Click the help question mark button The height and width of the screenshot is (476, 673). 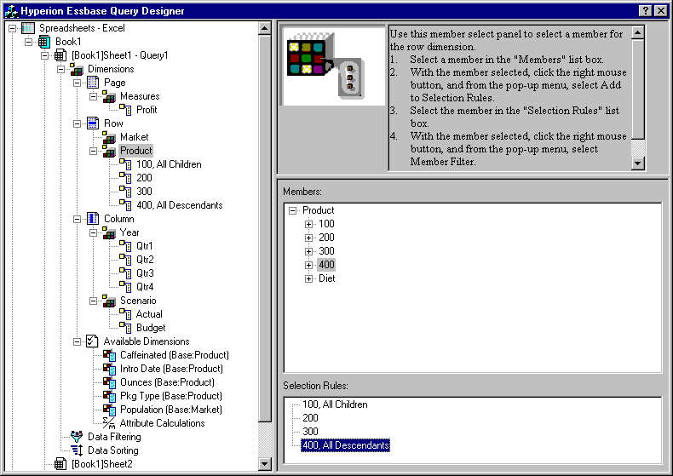[x=645, y=9]
